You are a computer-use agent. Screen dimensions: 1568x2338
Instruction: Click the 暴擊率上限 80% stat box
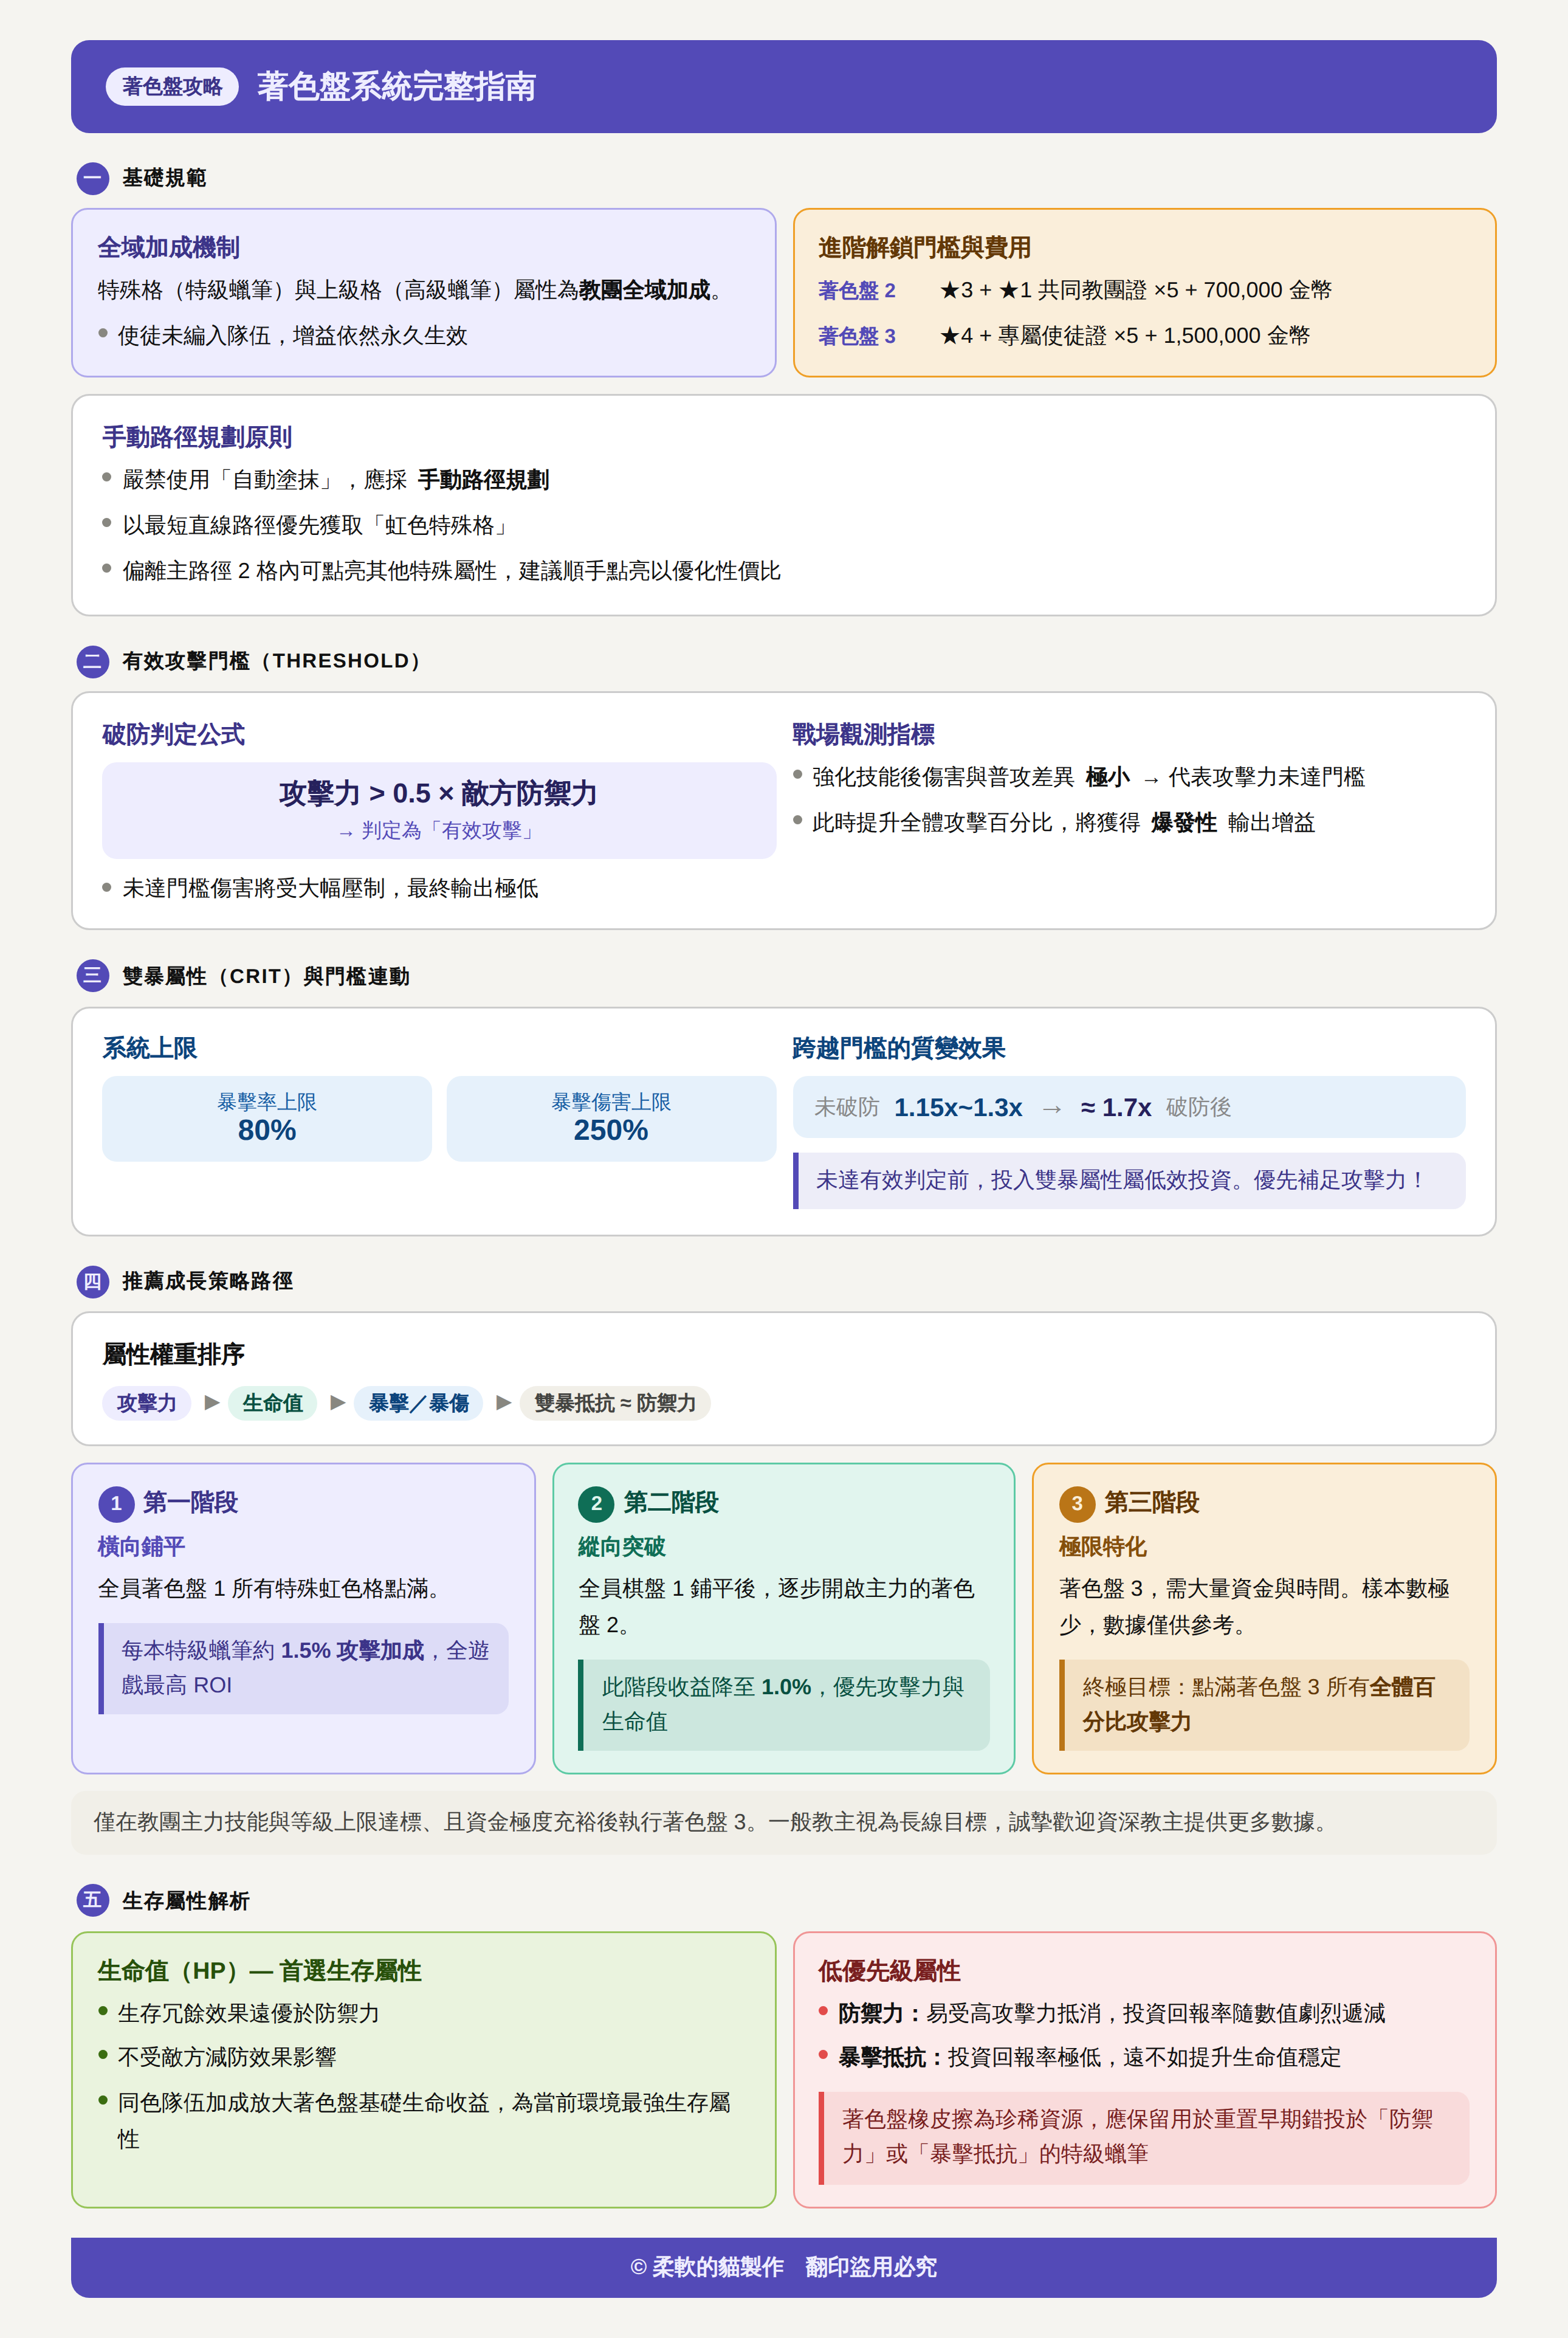tap(266, 1118)
